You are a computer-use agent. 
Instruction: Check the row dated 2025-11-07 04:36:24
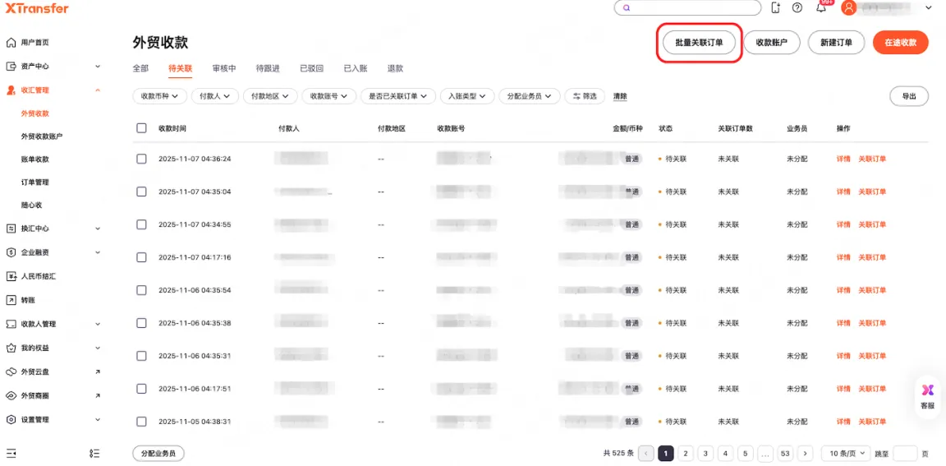142,159
